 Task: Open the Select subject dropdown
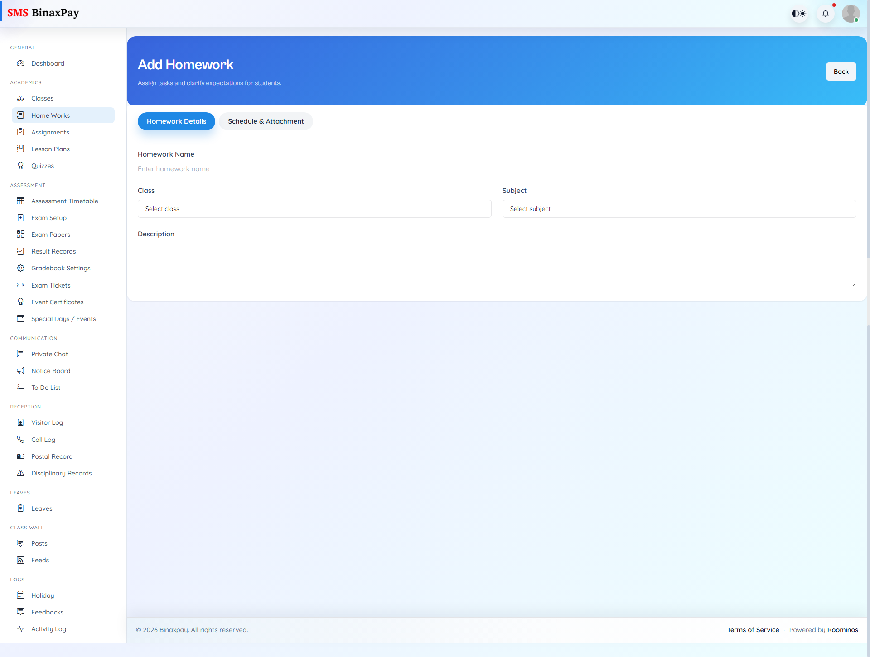point(678,209)
